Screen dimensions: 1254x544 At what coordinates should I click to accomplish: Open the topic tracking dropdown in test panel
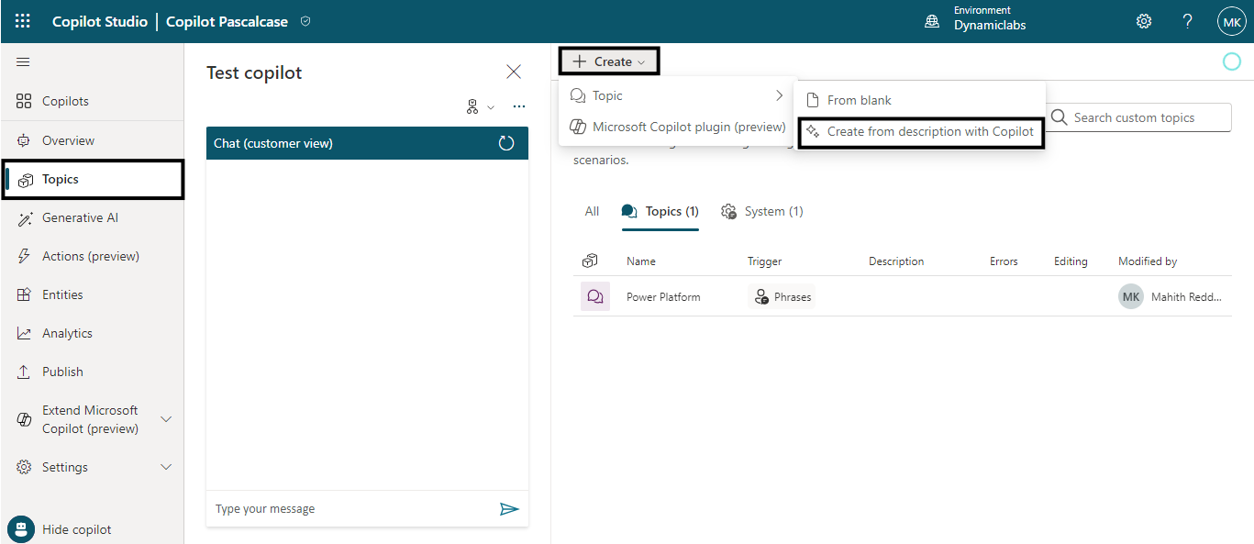pos(480,106)
